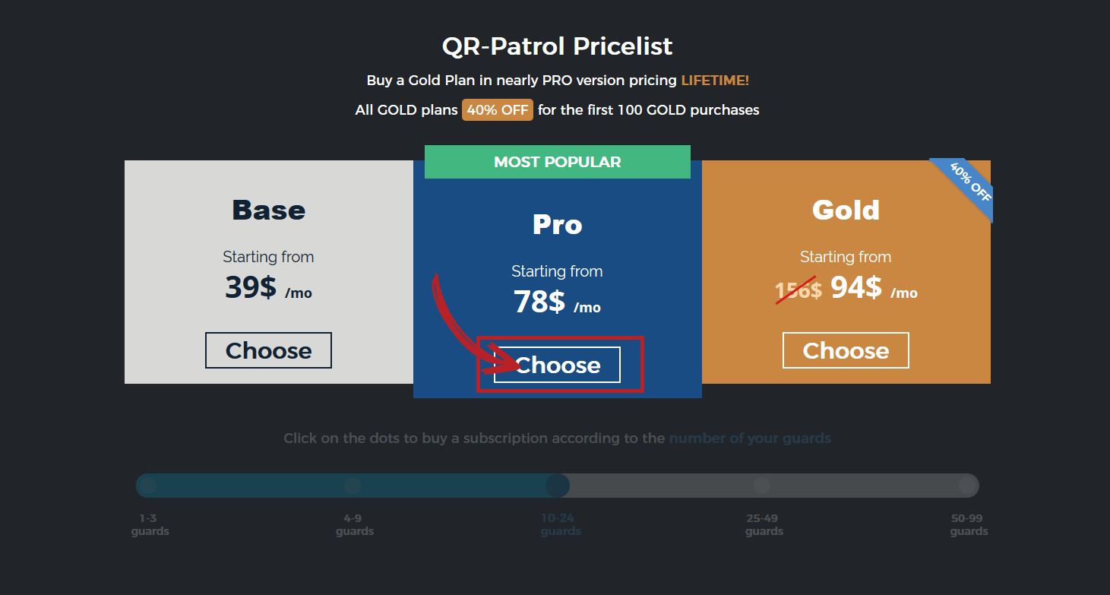This screenshot has height=595, width=1110.
Task: Click the MOST POPULAR green banner
Action: tap(557, 162)
